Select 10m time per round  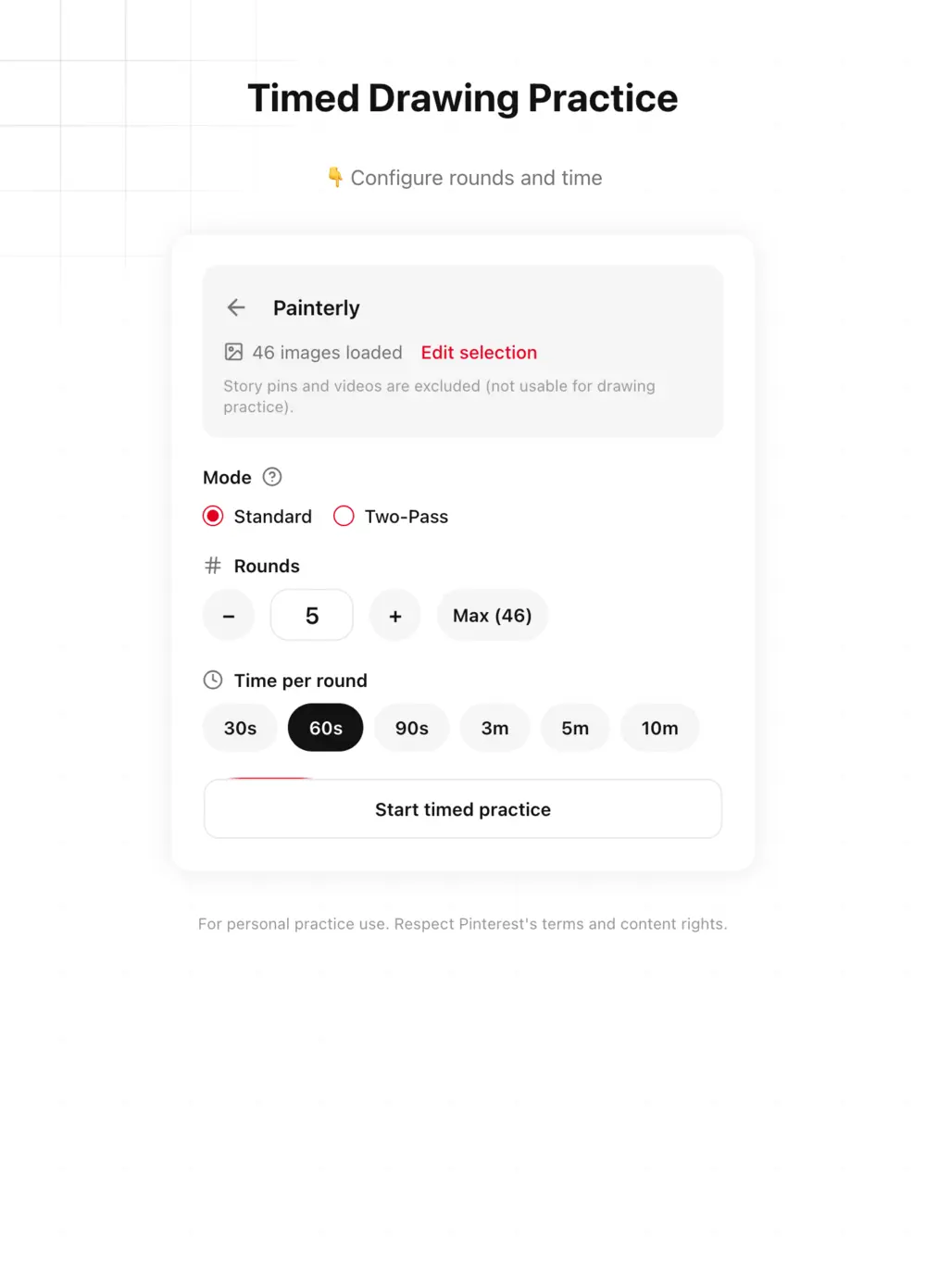(x=659, y=728)
